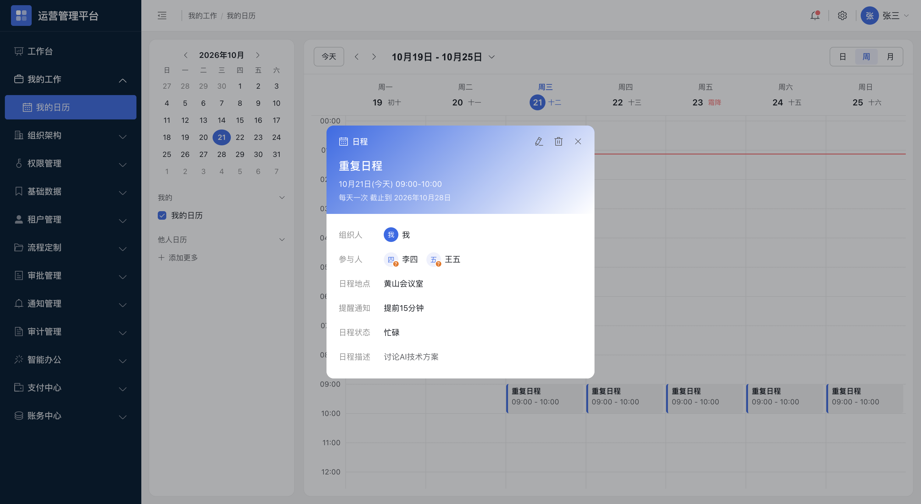Open 重复日程 event on Saturday 24
The image size is (921, 504).
click(785, 399)
